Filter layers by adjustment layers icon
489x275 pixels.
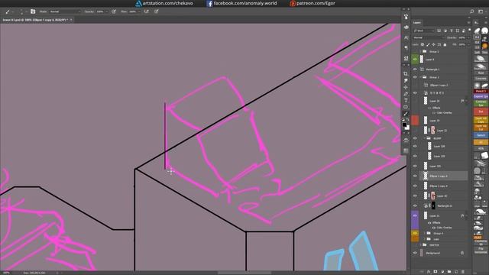(445, 31)
